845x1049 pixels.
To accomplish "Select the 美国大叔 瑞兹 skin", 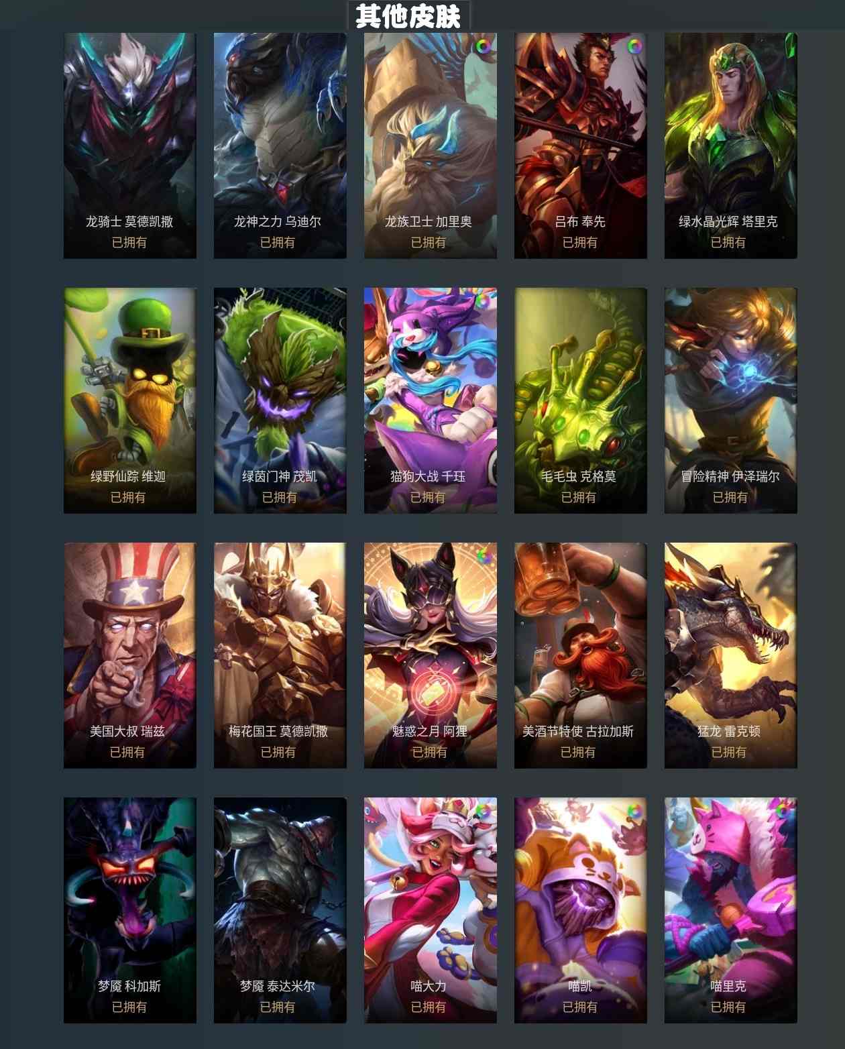I will [130, 655].
